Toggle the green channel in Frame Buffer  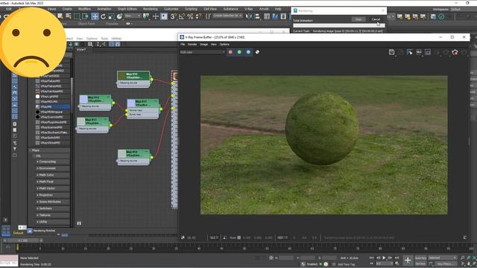tap(239, 52)
